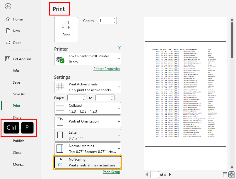The height and width of the screenshot is (179, 236).
Task: Open Share in the sidebar
Action: [17, 117]
